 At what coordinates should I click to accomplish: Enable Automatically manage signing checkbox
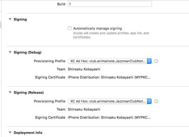[x=70, y=28]
